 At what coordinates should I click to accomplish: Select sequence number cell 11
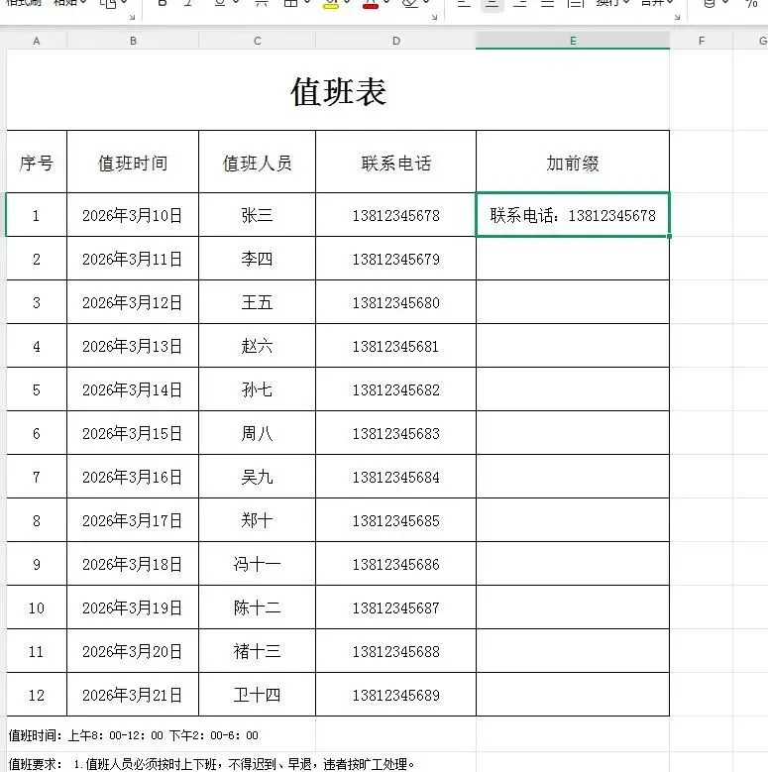point(37,651)
